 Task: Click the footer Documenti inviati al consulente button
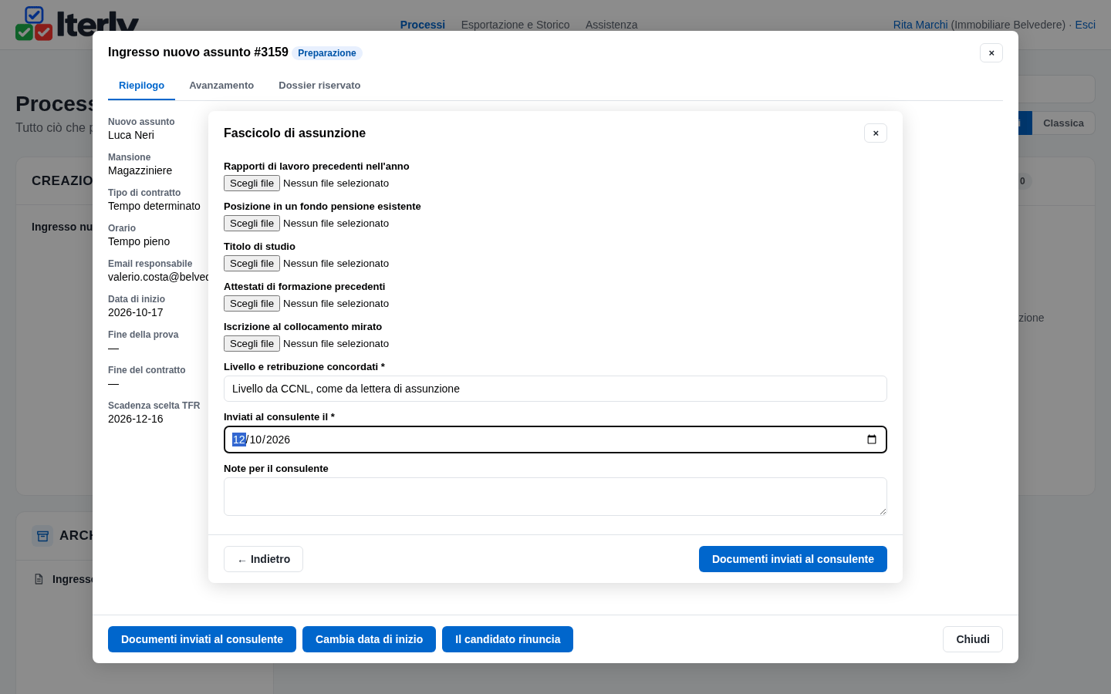point(202,639)
